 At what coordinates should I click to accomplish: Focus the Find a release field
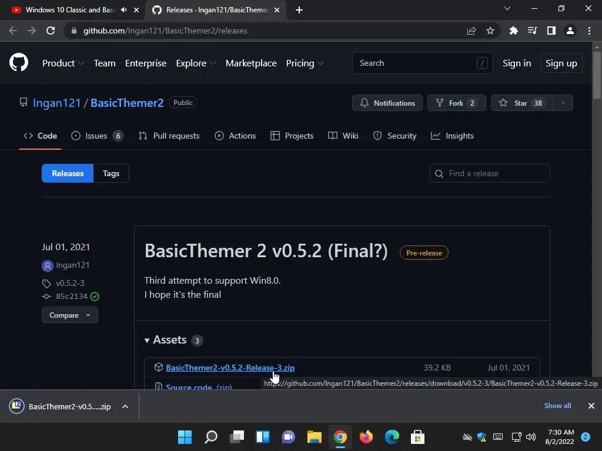[490, 173]
